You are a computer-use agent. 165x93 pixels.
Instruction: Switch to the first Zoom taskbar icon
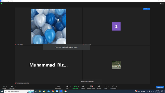(57, 91)
